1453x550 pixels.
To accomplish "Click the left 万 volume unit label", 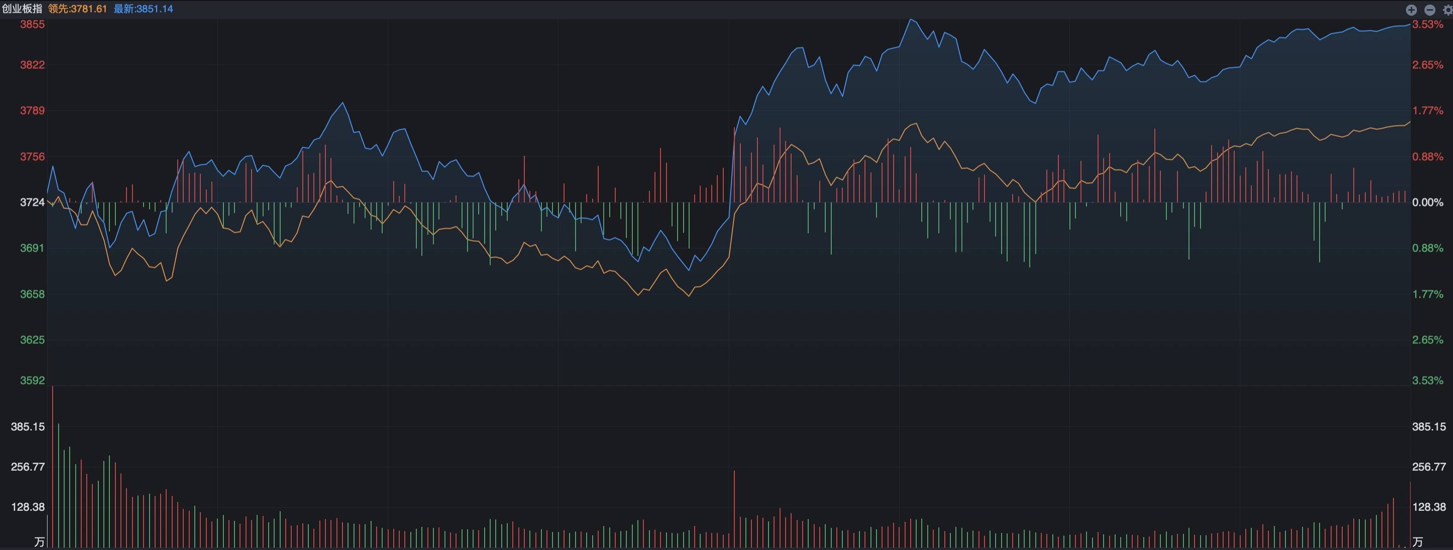I will tap(39, 542).
